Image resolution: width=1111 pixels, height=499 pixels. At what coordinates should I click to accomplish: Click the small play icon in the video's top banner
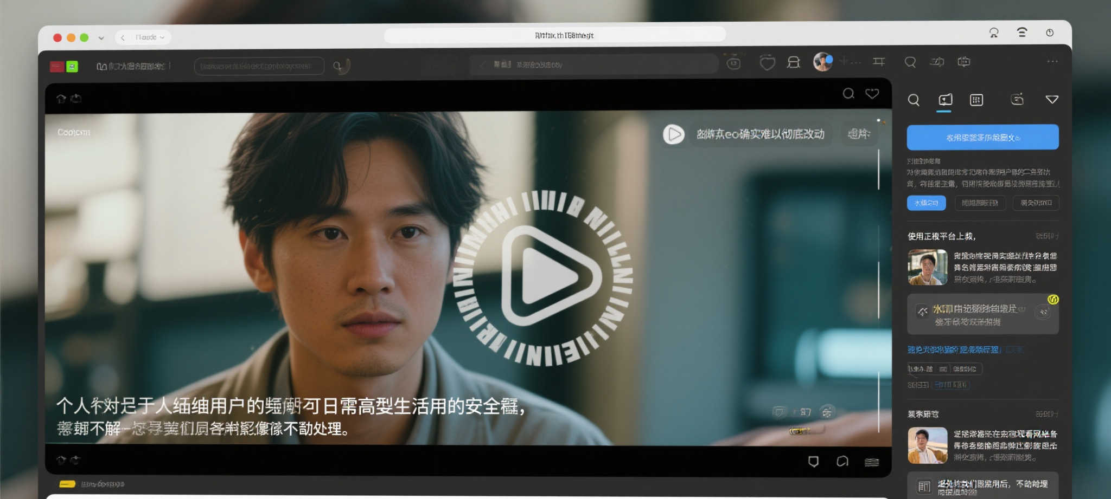pyautogui.click(x=673, y=134)
